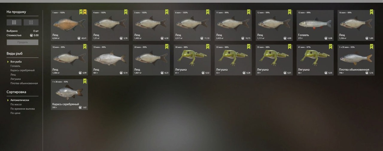Choose sorting По цене
The width and height of the screenshot is (383, 151).
pos(15,113)
